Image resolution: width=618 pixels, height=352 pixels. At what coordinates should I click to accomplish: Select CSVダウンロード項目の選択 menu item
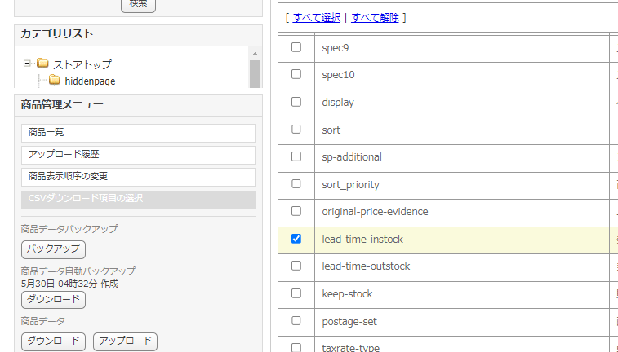click(x=138, y=199)
